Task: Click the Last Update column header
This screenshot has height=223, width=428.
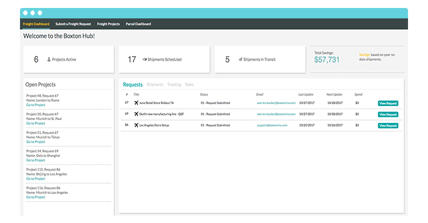Action: [x=306, y=94]
